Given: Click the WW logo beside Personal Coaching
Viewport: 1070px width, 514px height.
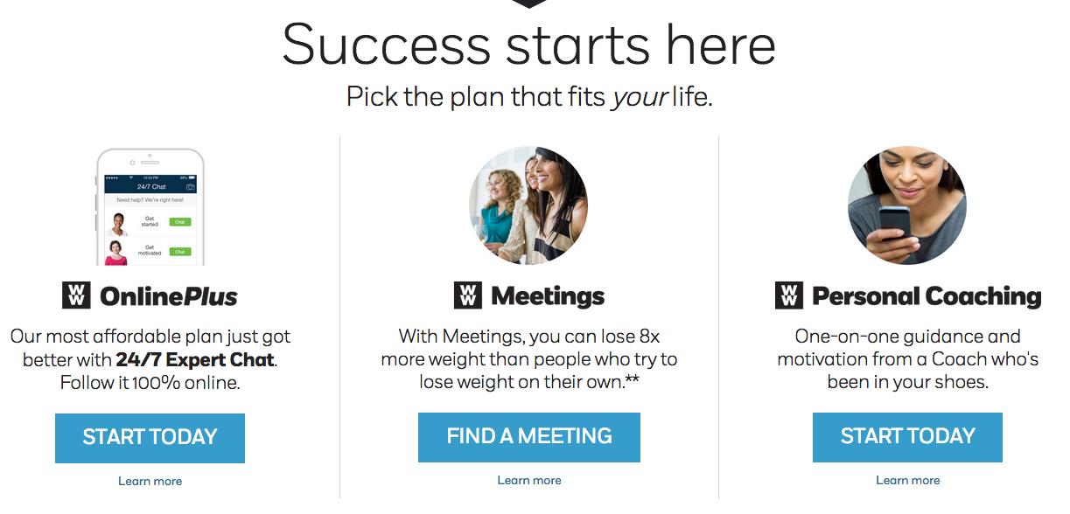Looking at the screenshot, I should point(788,295).
